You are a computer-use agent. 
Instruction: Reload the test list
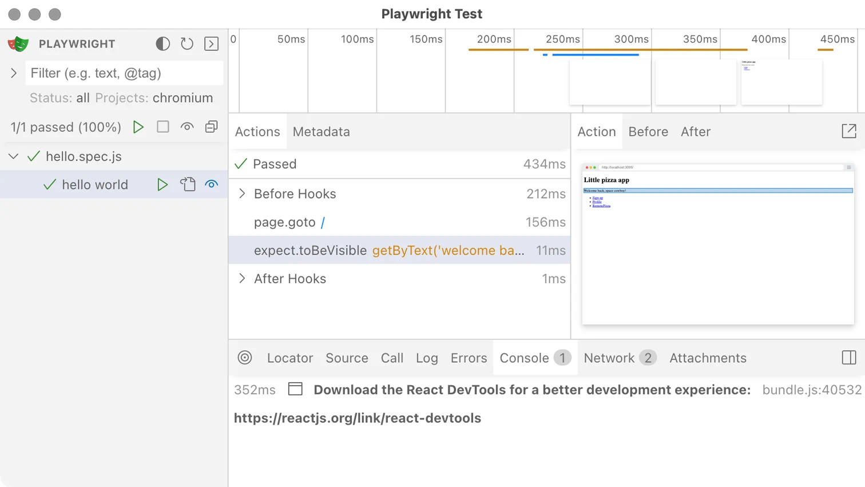coord(187,44)
